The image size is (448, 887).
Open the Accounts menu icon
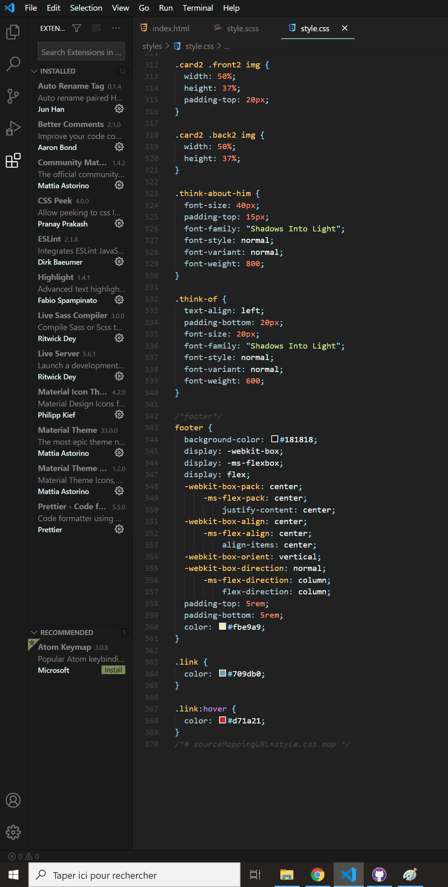coord(13,800)
